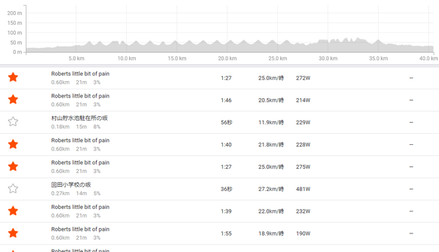
Task: Click the 11.9km/時 speed value
Action: pos(271,122)
